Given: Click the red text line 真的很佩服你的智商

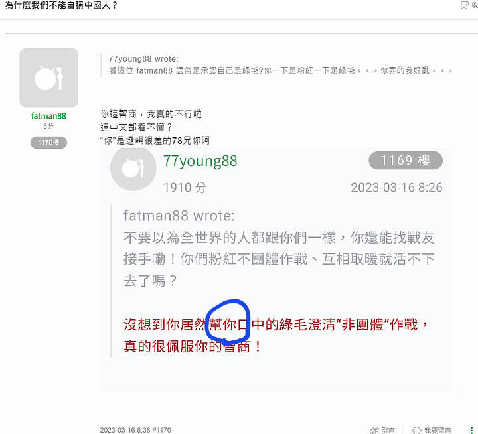Looking at the screenshot, I should [x=193, y=346].
